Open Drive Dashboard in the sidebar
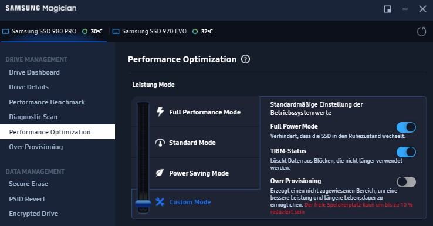Image resolution: width=433 pixels, height=226 pixels. click(34, 72)
